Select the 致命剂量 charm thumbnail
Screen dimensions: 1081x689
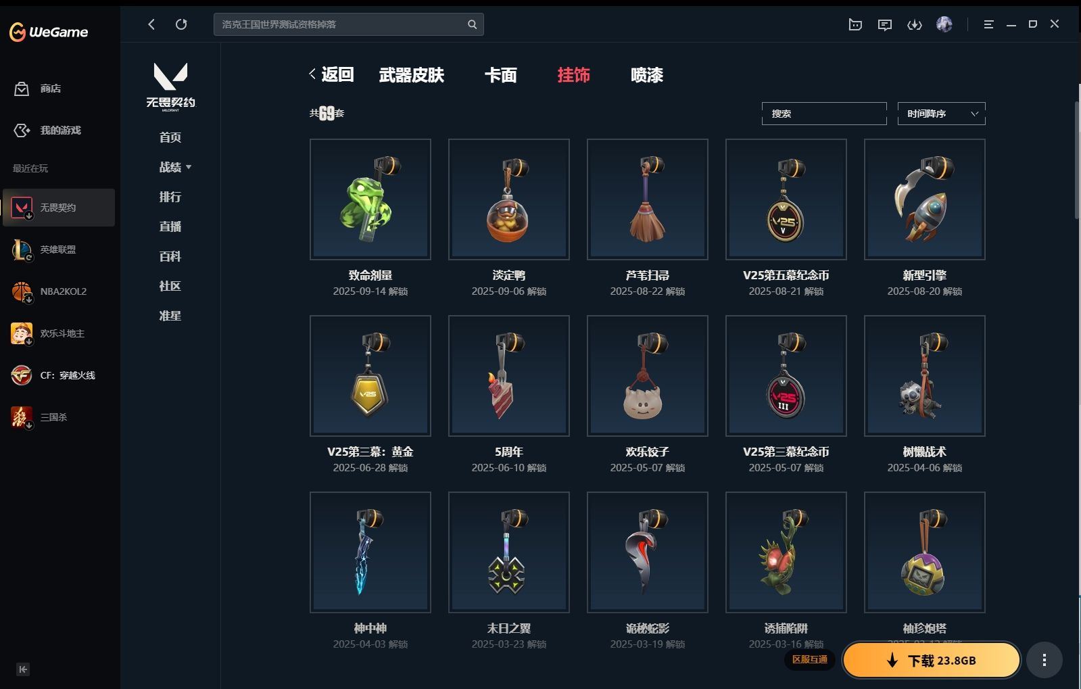[x=370, y=199]
